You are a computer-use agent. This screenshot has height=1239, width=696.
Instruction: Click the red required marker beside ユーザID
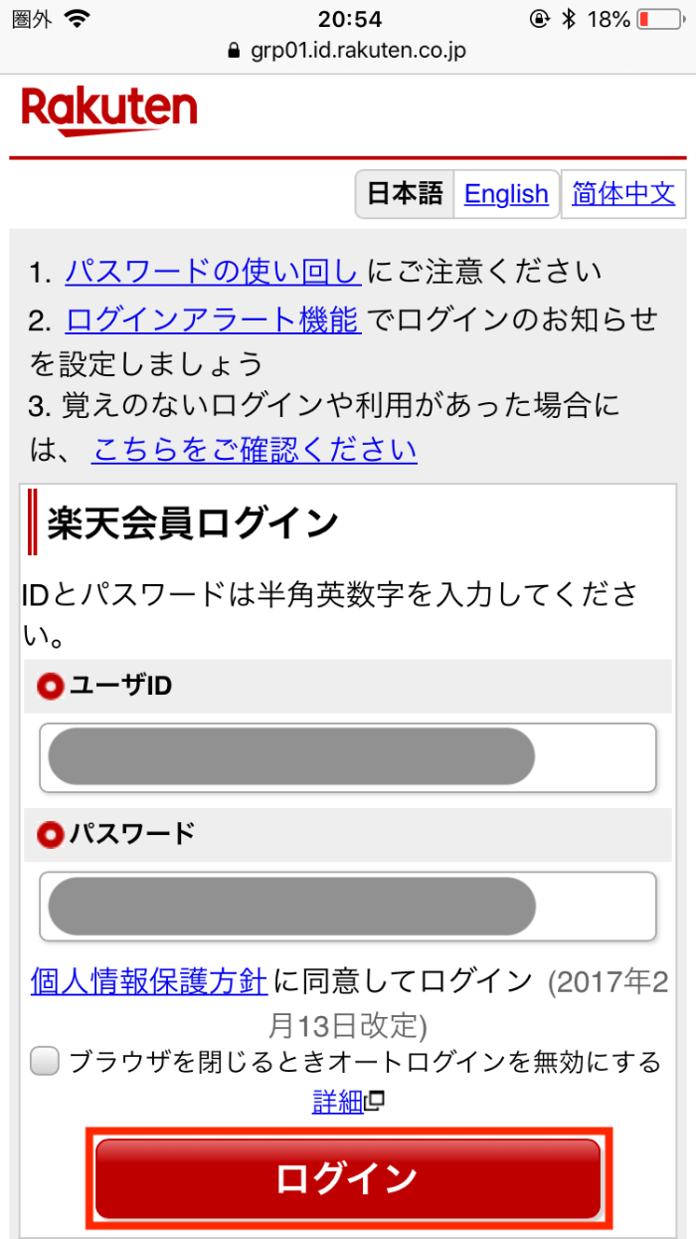pos(50,686)
